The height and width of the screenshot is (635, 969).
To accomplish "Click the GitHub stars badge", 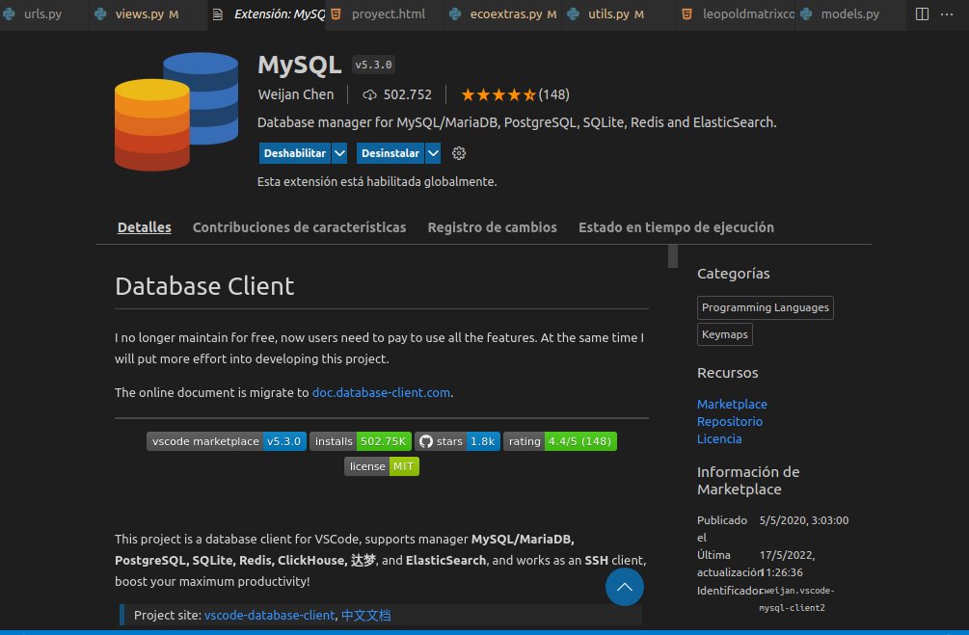I will [457, 441].
